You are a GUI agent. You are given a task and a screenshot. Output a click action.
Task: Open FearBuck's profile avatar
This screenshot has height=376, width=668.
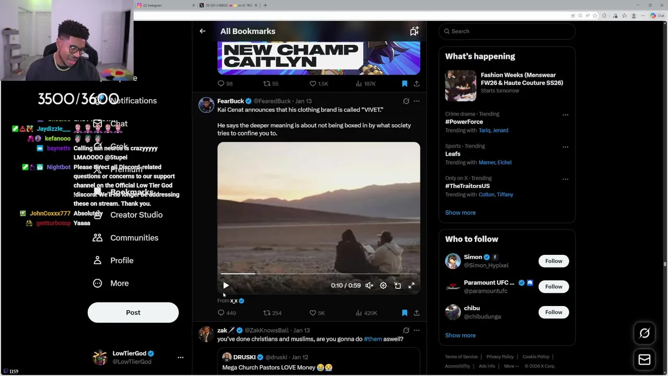coord(206,105)
